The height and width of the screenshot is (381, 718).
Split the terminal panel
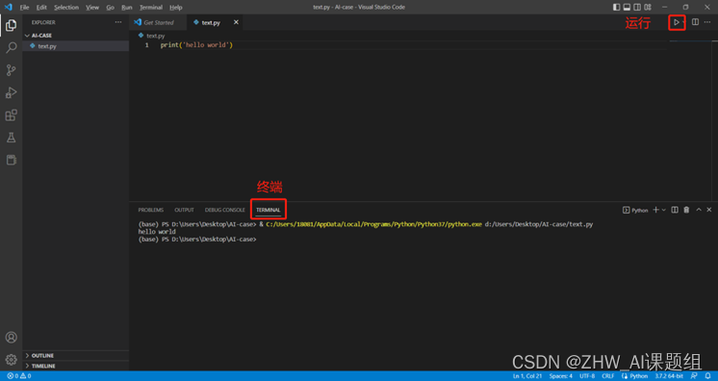click(675, 210)
